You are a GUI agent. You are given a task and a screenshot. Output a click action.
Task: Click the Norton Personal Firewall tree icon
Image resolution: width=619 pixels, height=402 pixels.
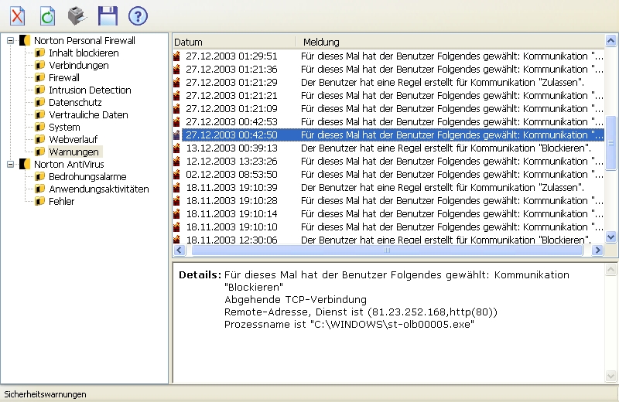(25, 40)
